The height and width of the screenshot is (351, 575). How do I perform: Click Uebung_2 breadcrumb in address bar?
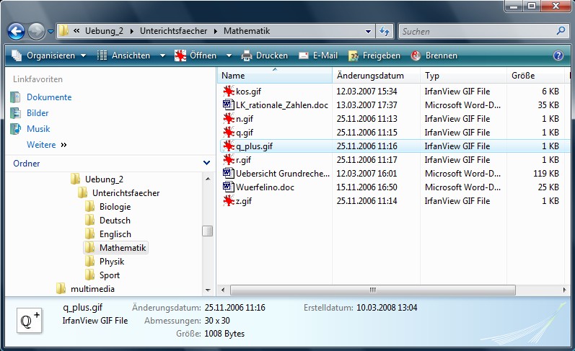[104, 31]
